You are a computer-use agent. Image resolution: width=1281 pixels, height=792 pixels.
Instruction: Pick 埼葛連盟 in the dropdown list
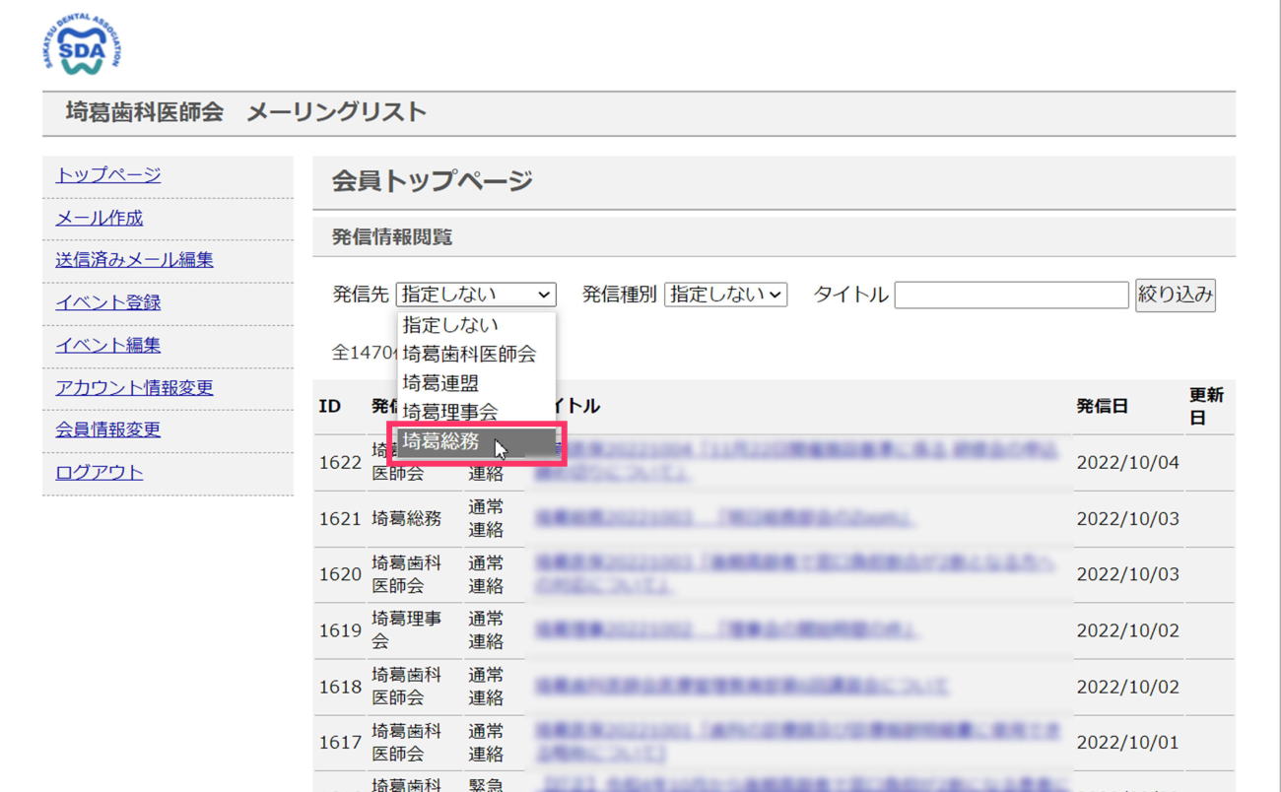[x=440, y=383]
